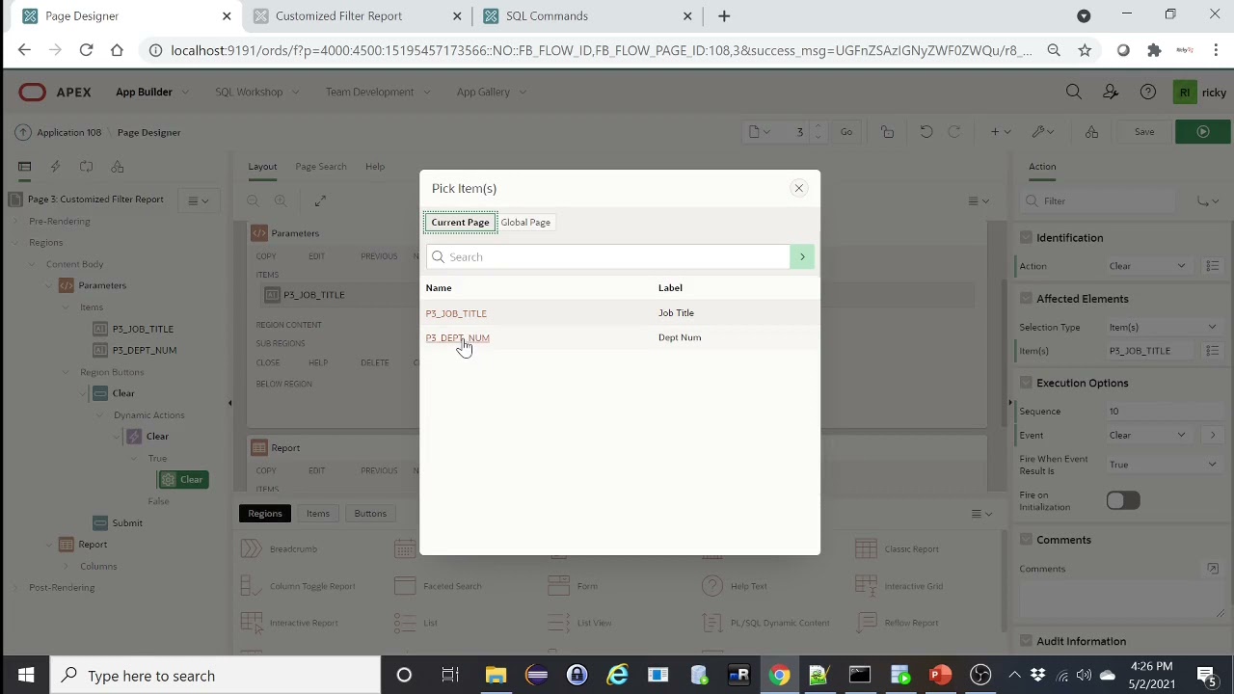Reload the page in Chrome
Screen dimensions: 1234x694
(86, 50)
